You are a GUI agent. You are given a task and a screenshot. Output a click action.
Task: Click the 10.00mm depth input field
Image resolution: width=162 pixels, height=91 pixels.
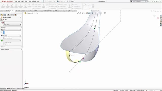[11, 36]
